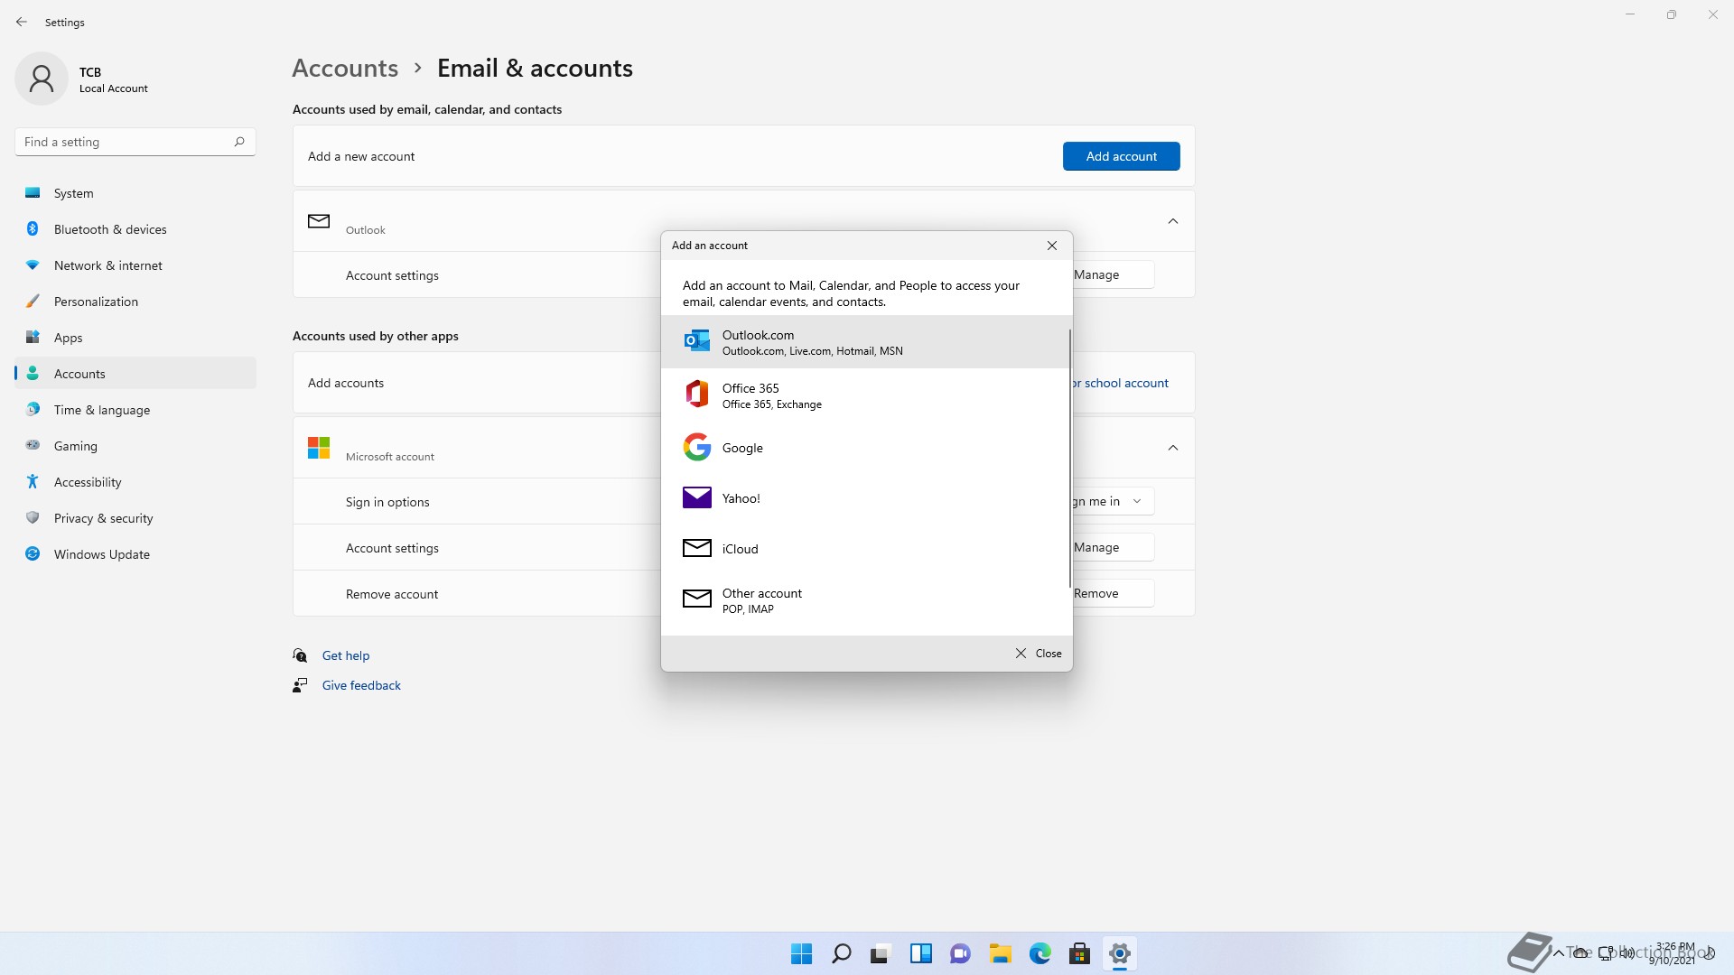Click the Gaming controller icon
This screenshot has width=1734, height=975.
[33, 445]
